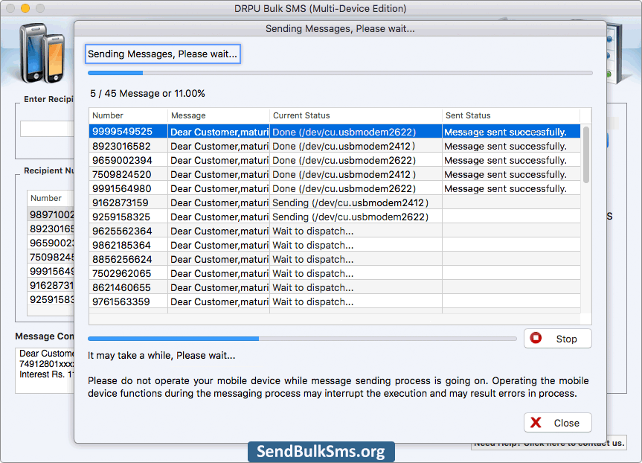Click the 91628731 row in main window list

(51, 285)
